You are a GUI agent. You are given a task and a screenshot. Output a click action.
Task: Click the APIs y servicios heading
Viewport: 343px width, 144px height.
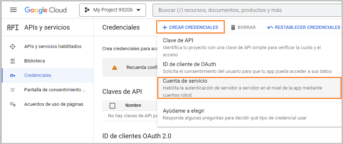click(x=47, y=27)
